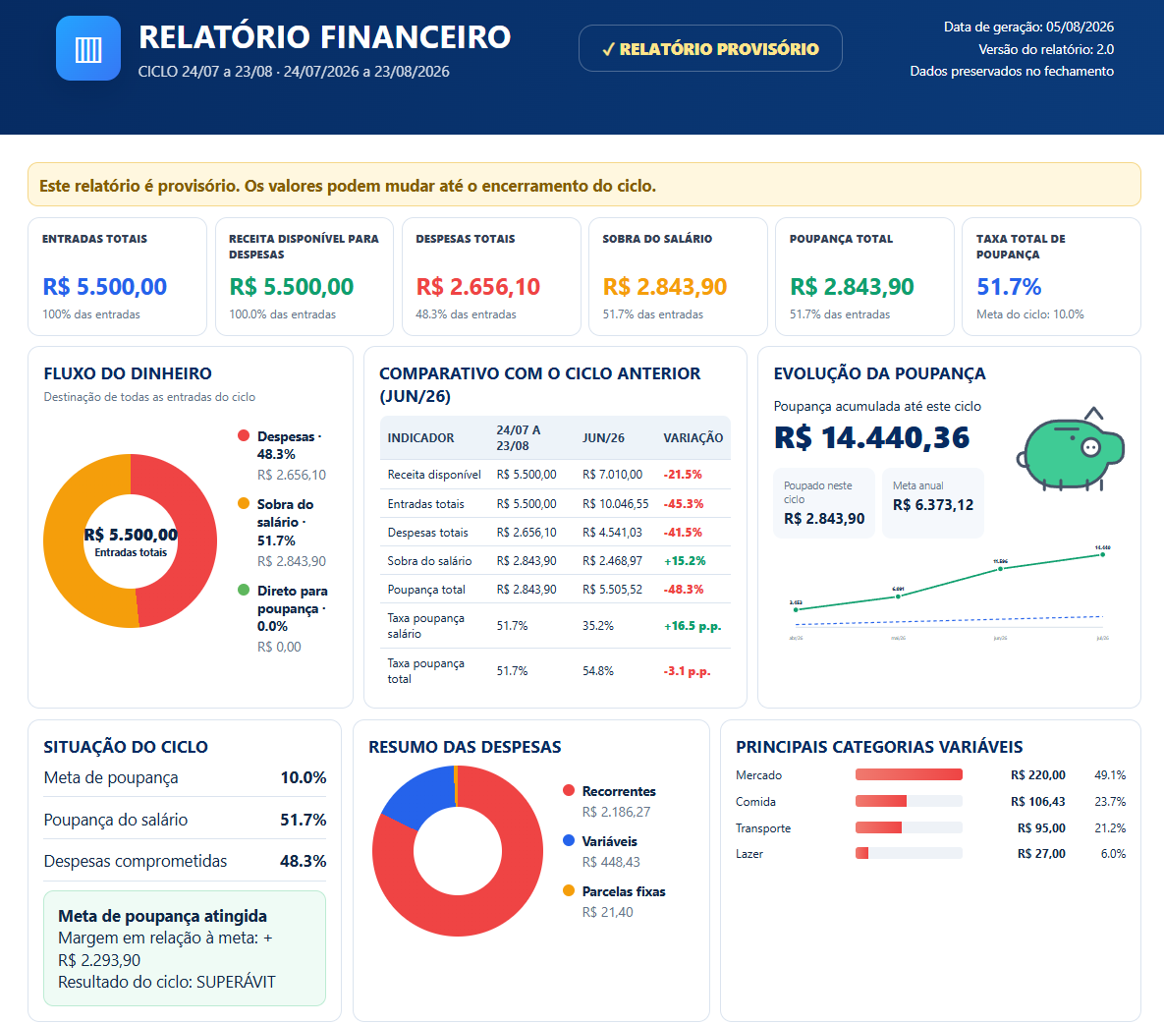Click the Relatório Financeiro title

[x=324, y=37]
